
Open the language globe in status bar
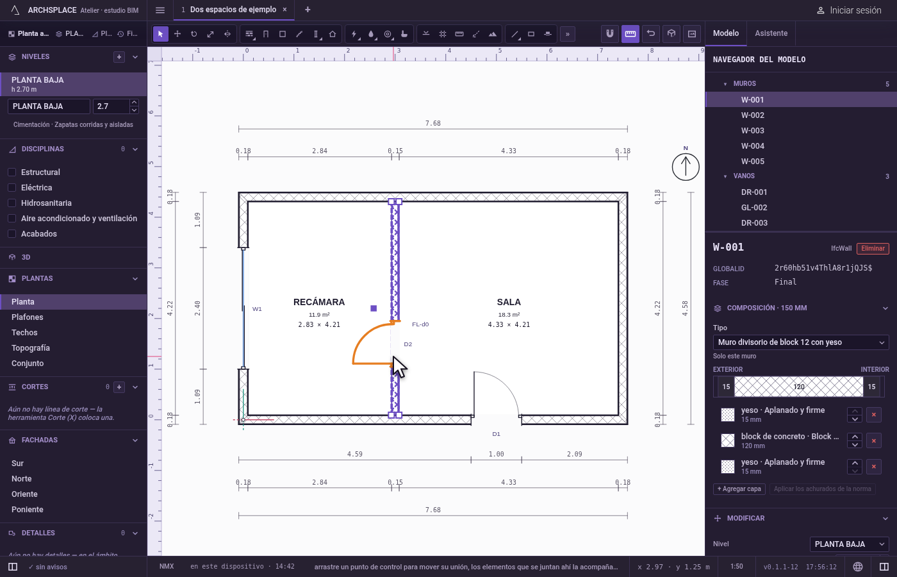tap(858, 567)
